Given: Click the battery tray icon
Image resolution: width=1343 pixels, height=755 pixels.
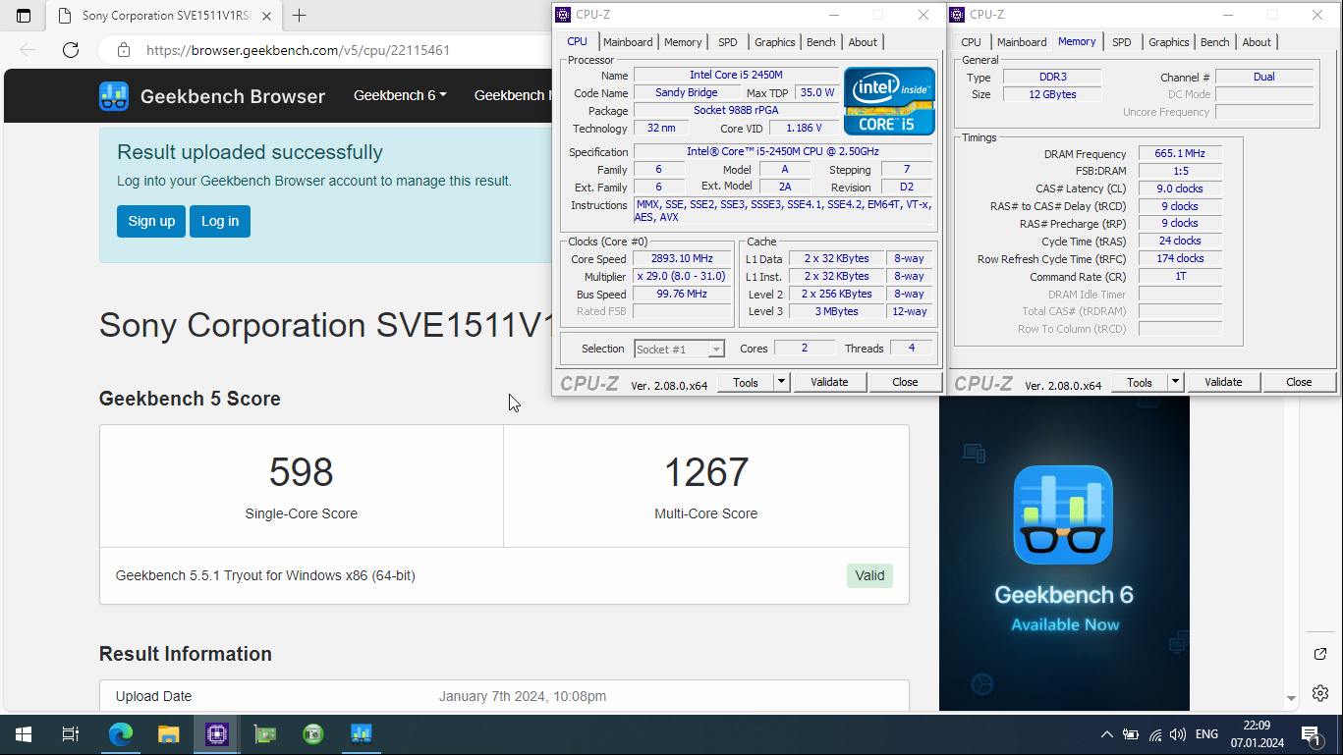Looking at the screenshot, I should [1131, 734].
